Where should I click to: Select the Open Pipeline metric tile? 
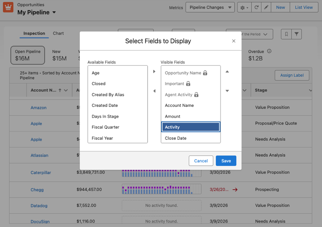[28, 55]
